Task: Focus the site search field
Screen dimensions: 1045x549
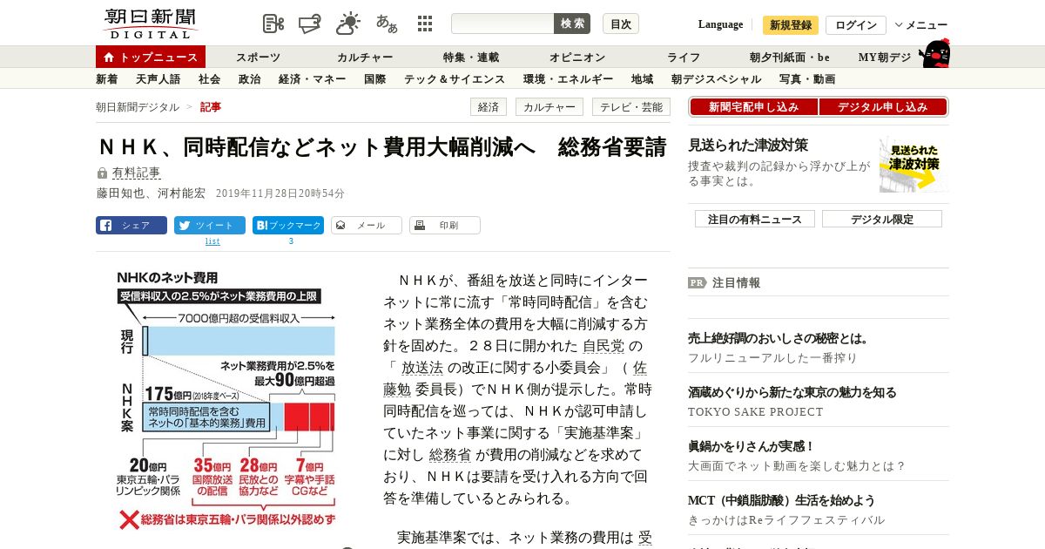Action: [502, 24]
